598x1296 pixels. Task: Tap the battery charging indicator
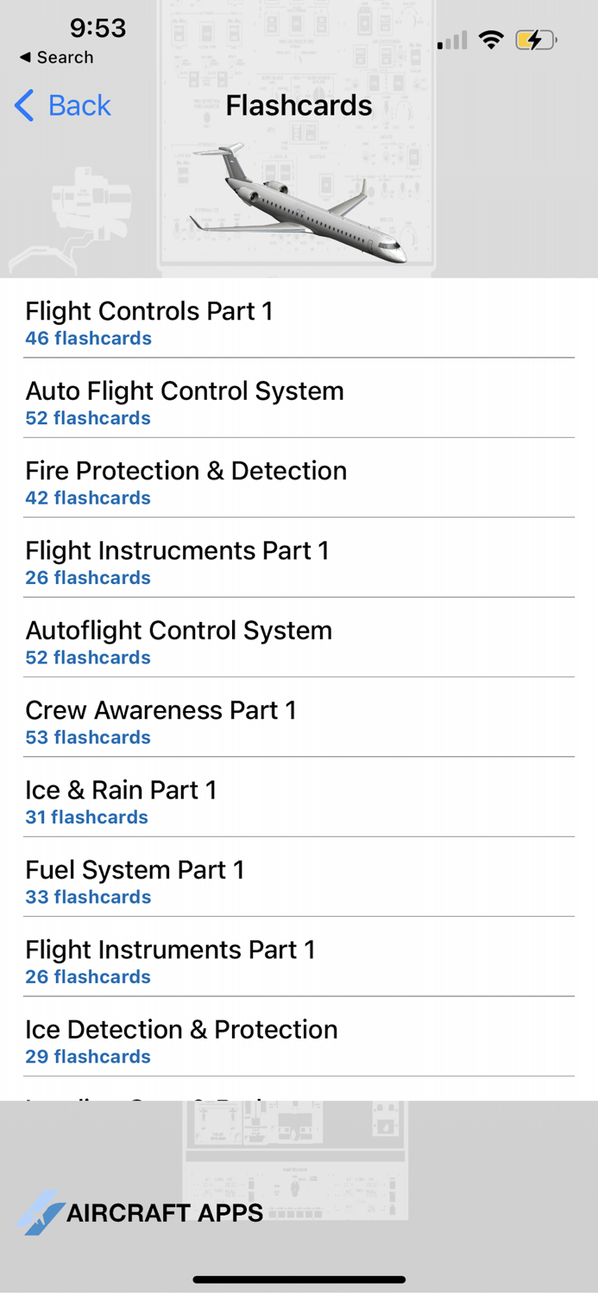[535, 40]
